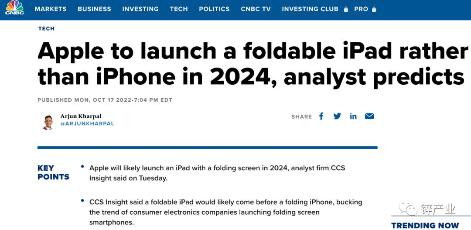Click the PRO lock icon
471x230 pixels.
click(x=374, y=9)
